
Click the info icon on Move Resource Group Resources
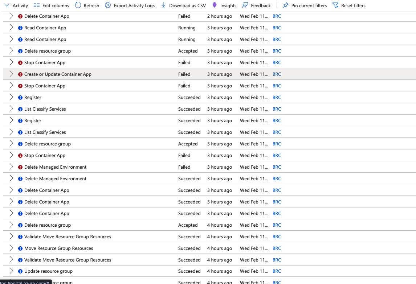(20, 249)
